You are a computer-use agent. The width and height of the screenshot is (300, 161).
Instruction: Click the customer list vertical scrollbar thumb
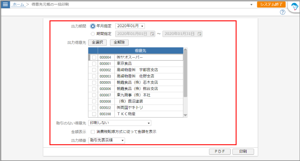click(x=185, y=74)
